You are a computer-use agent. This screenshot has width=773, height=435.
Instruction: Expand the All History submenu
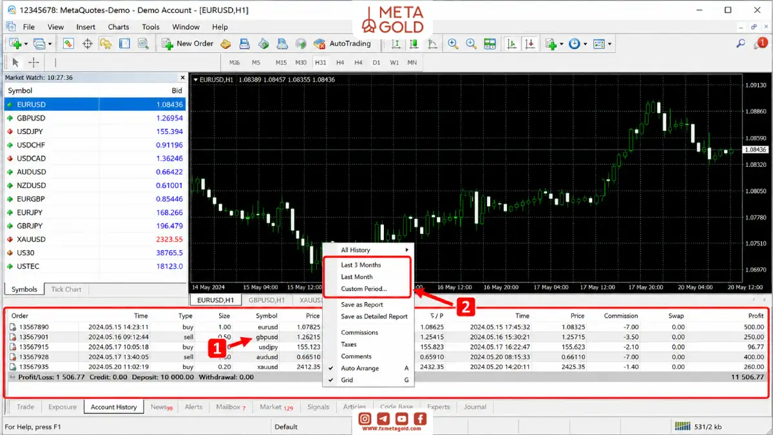tap(368, 250)
